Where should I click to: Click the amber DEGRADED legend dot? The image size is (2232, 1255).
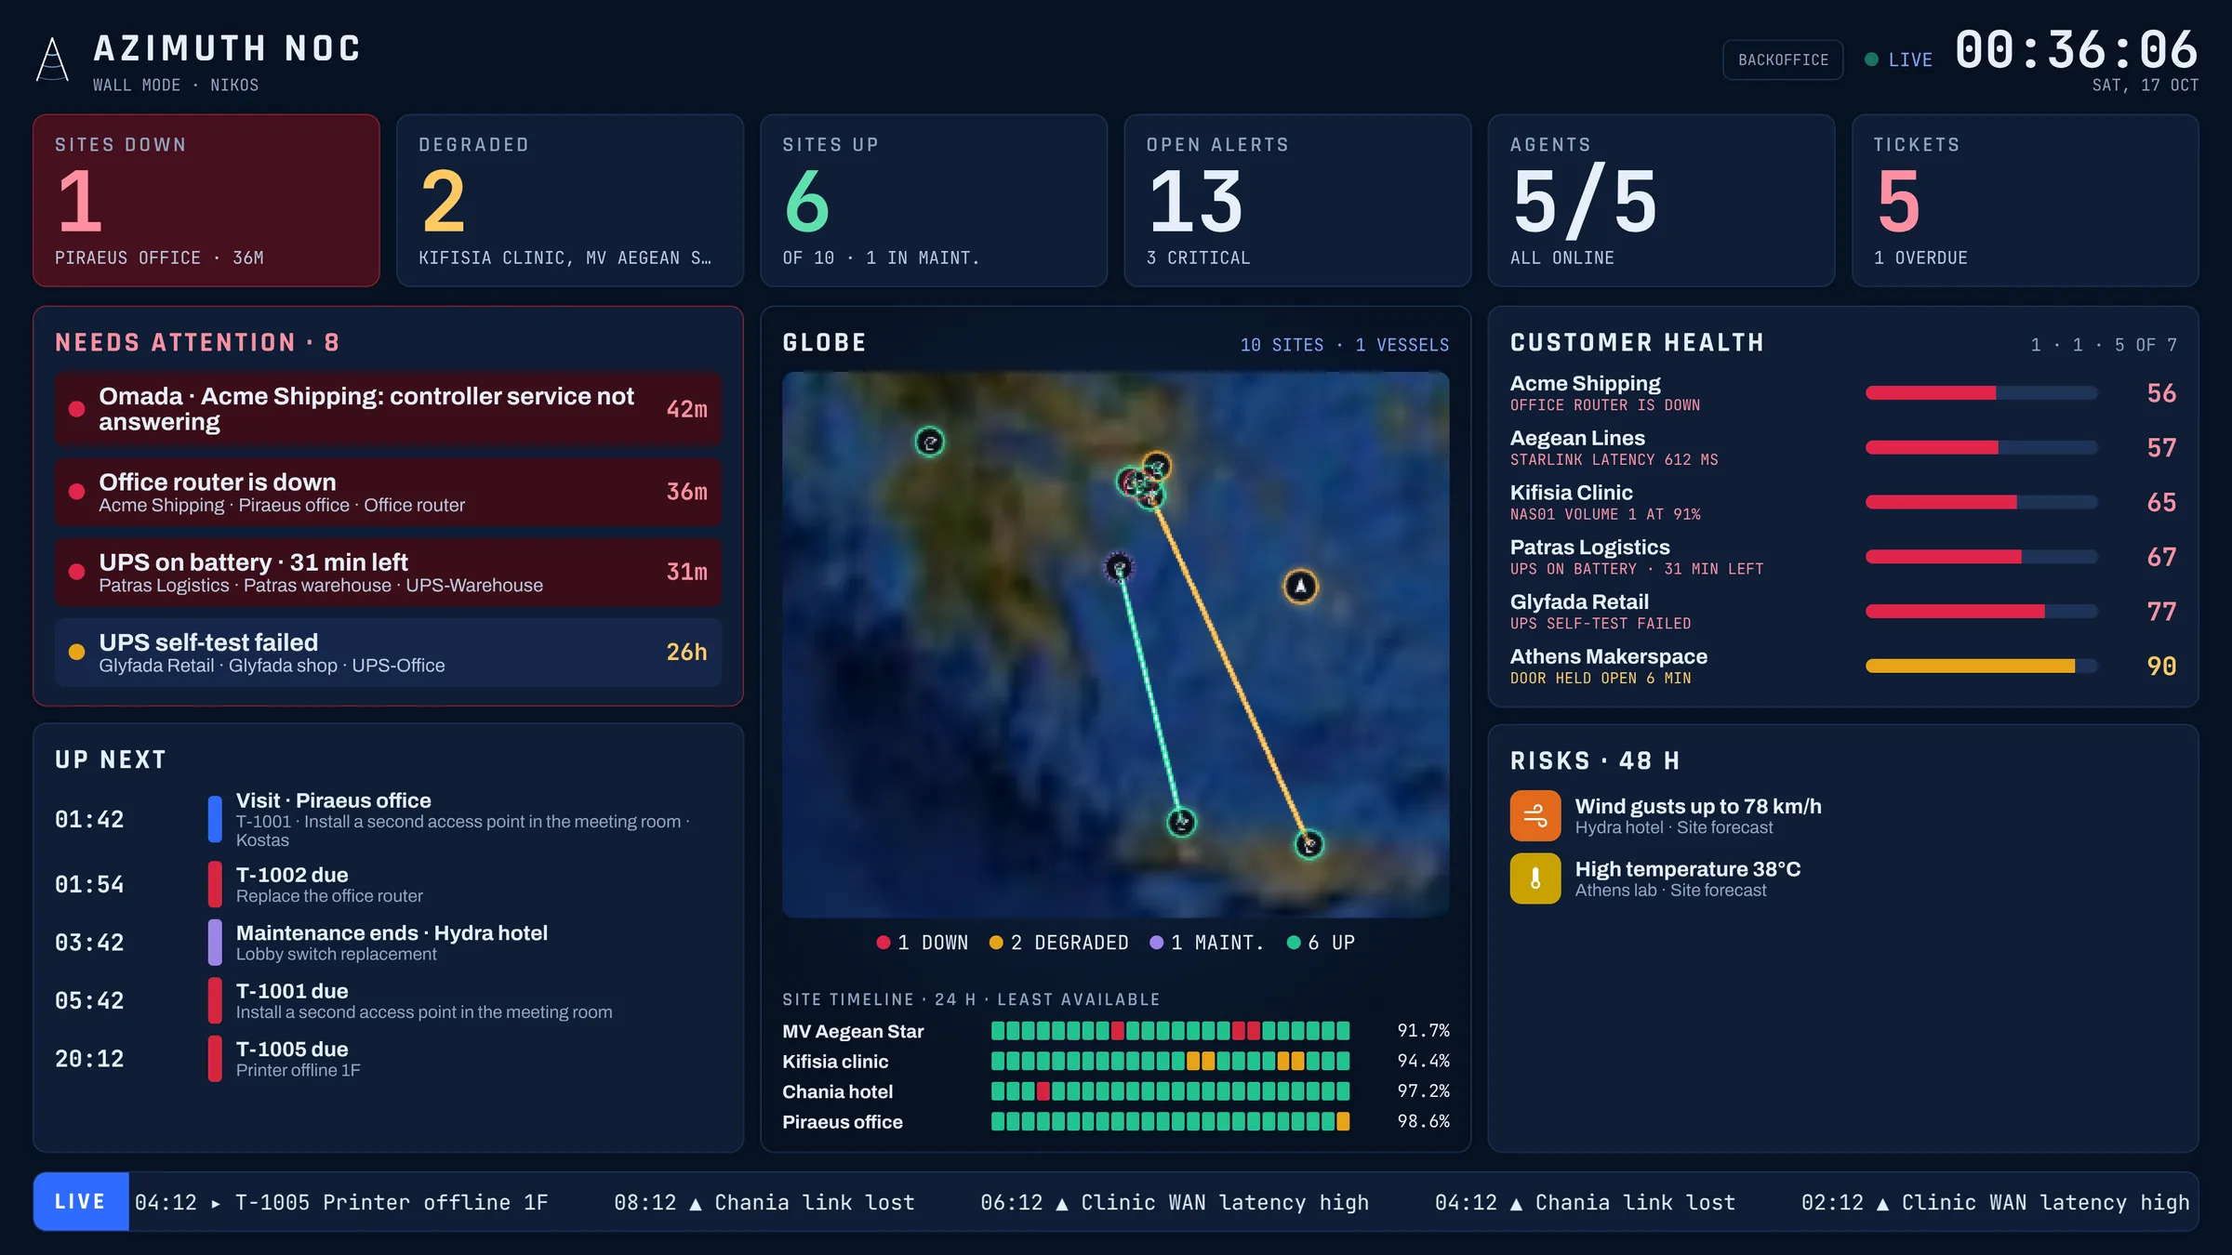click(x=996, y=943)
